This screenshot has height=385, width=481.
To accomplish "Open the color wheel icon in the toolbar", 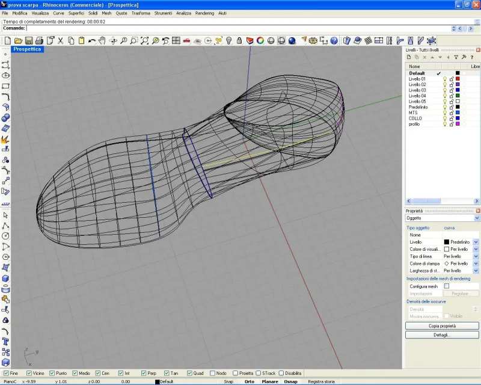I will [x=260, y=40].
